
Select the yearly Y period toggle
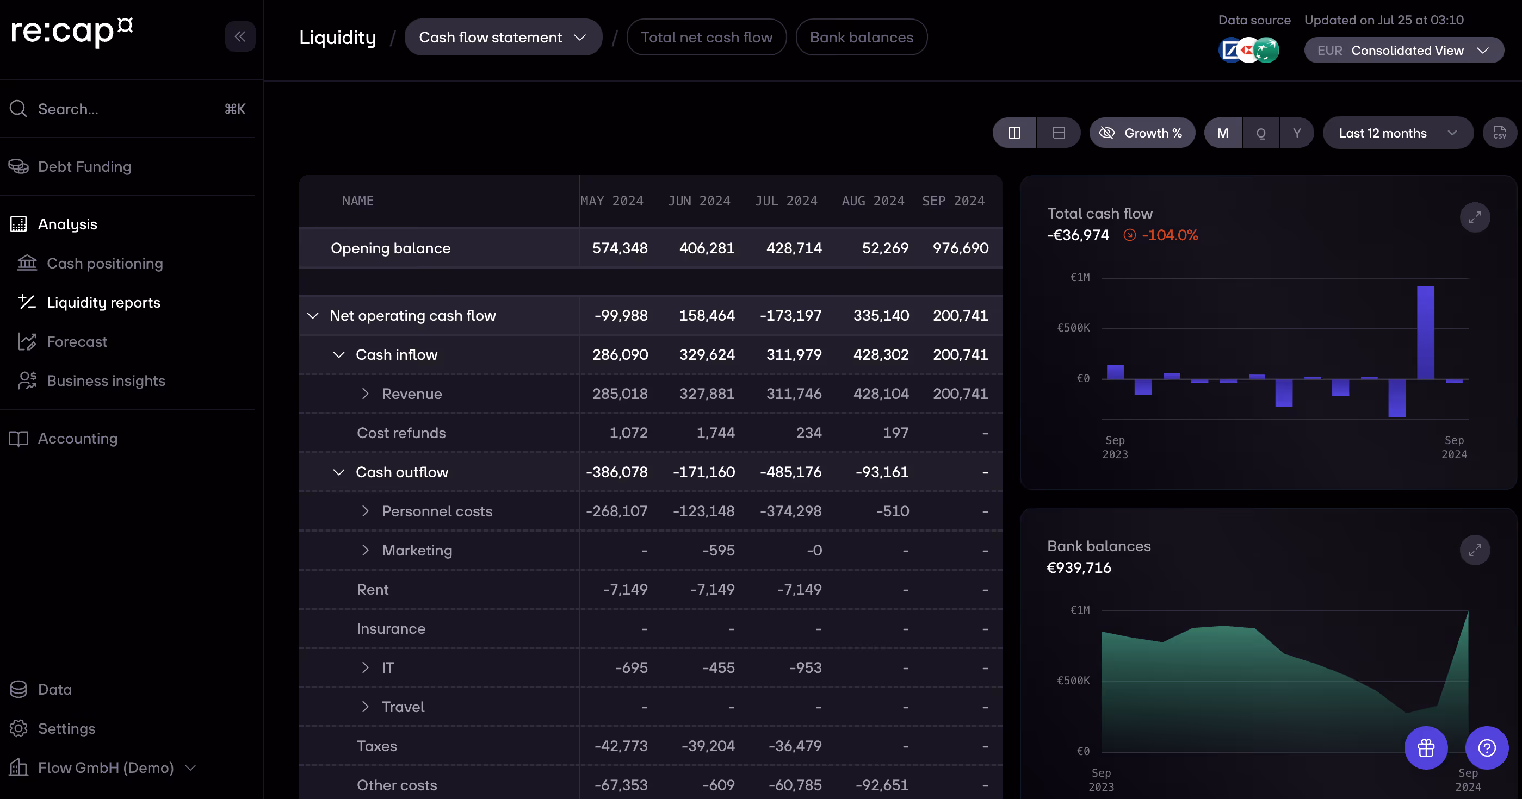point(1296,133)
